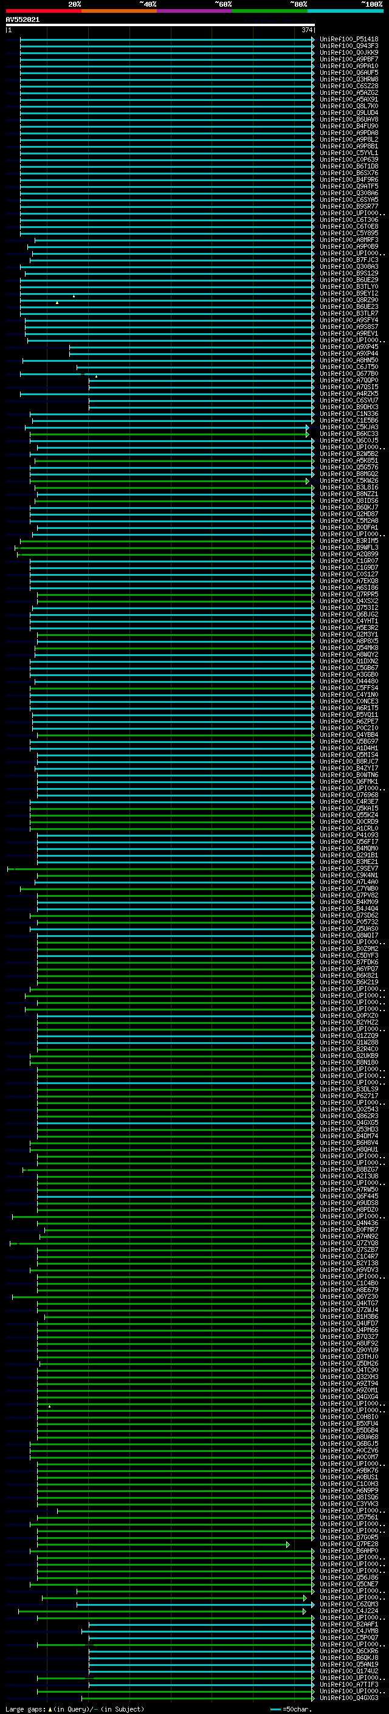
Task: Open hit UniRef100_Q4GXG5
Action: tap(349, 1123)
